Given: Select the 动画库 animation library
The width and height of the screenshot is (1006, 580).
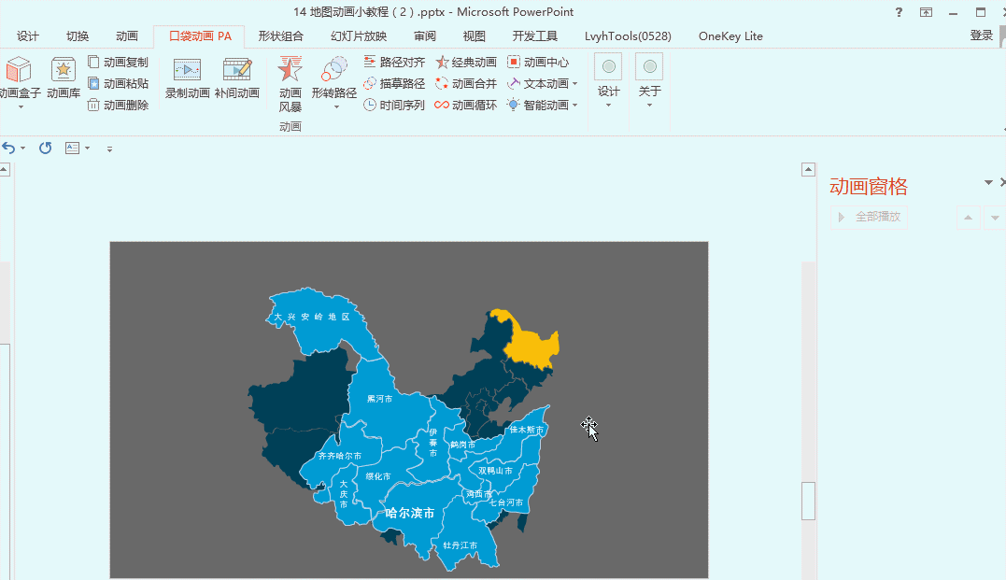Looking at the screenshot, I should tap(62, 81).
